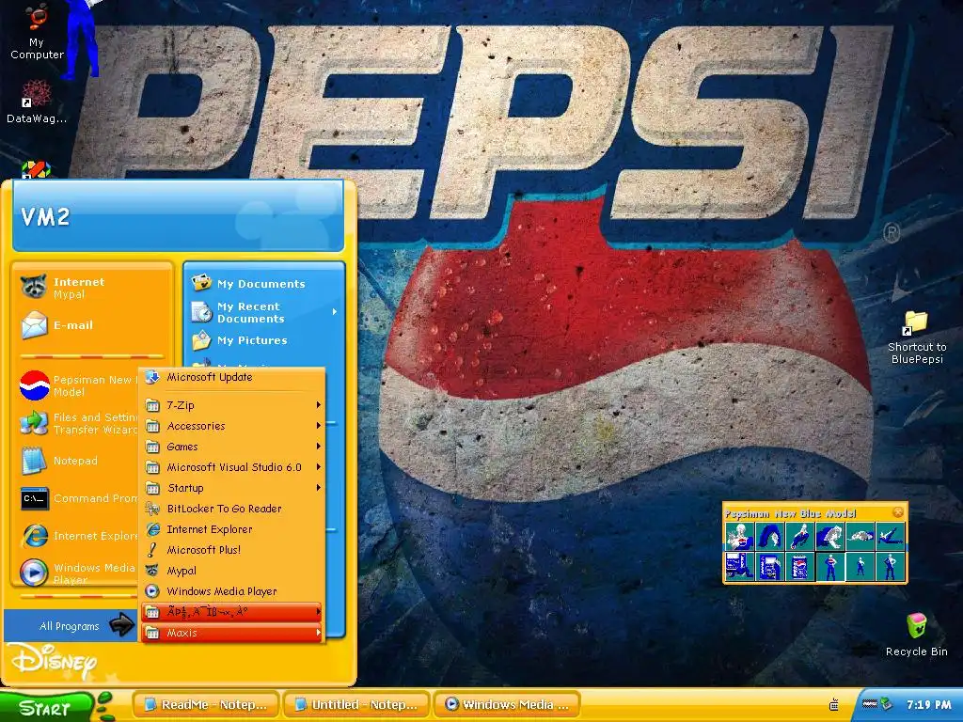The width and height of the screenshot is (963, 722).
Task: Select standalone Pepsi can thumbnail in Pepsiman panel
Action: [799, 566]
